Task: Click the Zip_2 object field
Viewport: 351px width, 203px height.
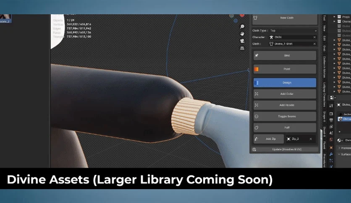Action: coord(301,139)
